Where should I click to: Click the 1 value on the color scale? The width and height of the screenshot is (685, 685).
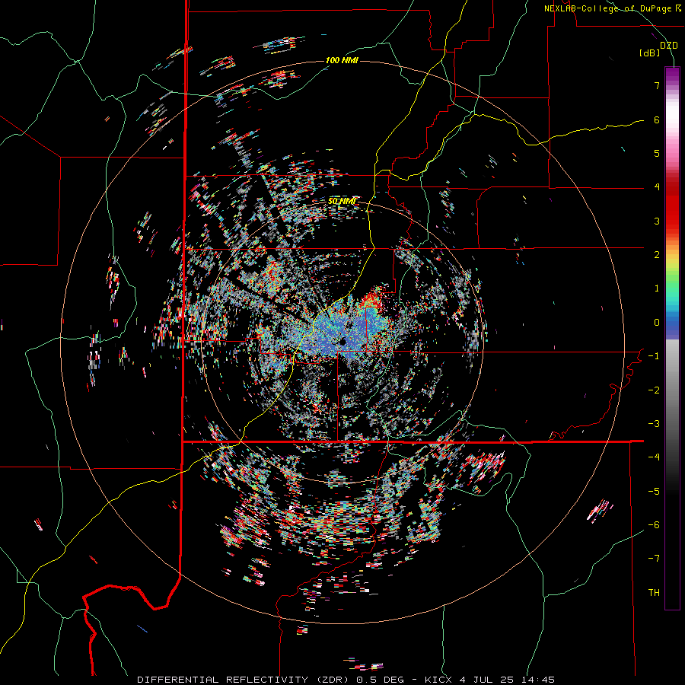coord(657,288)
